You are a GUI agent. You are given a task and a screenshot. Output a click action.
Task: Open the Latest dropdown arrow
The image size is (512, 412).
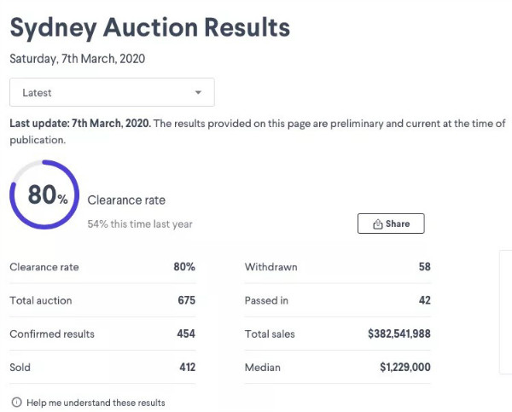click(198, 92)
